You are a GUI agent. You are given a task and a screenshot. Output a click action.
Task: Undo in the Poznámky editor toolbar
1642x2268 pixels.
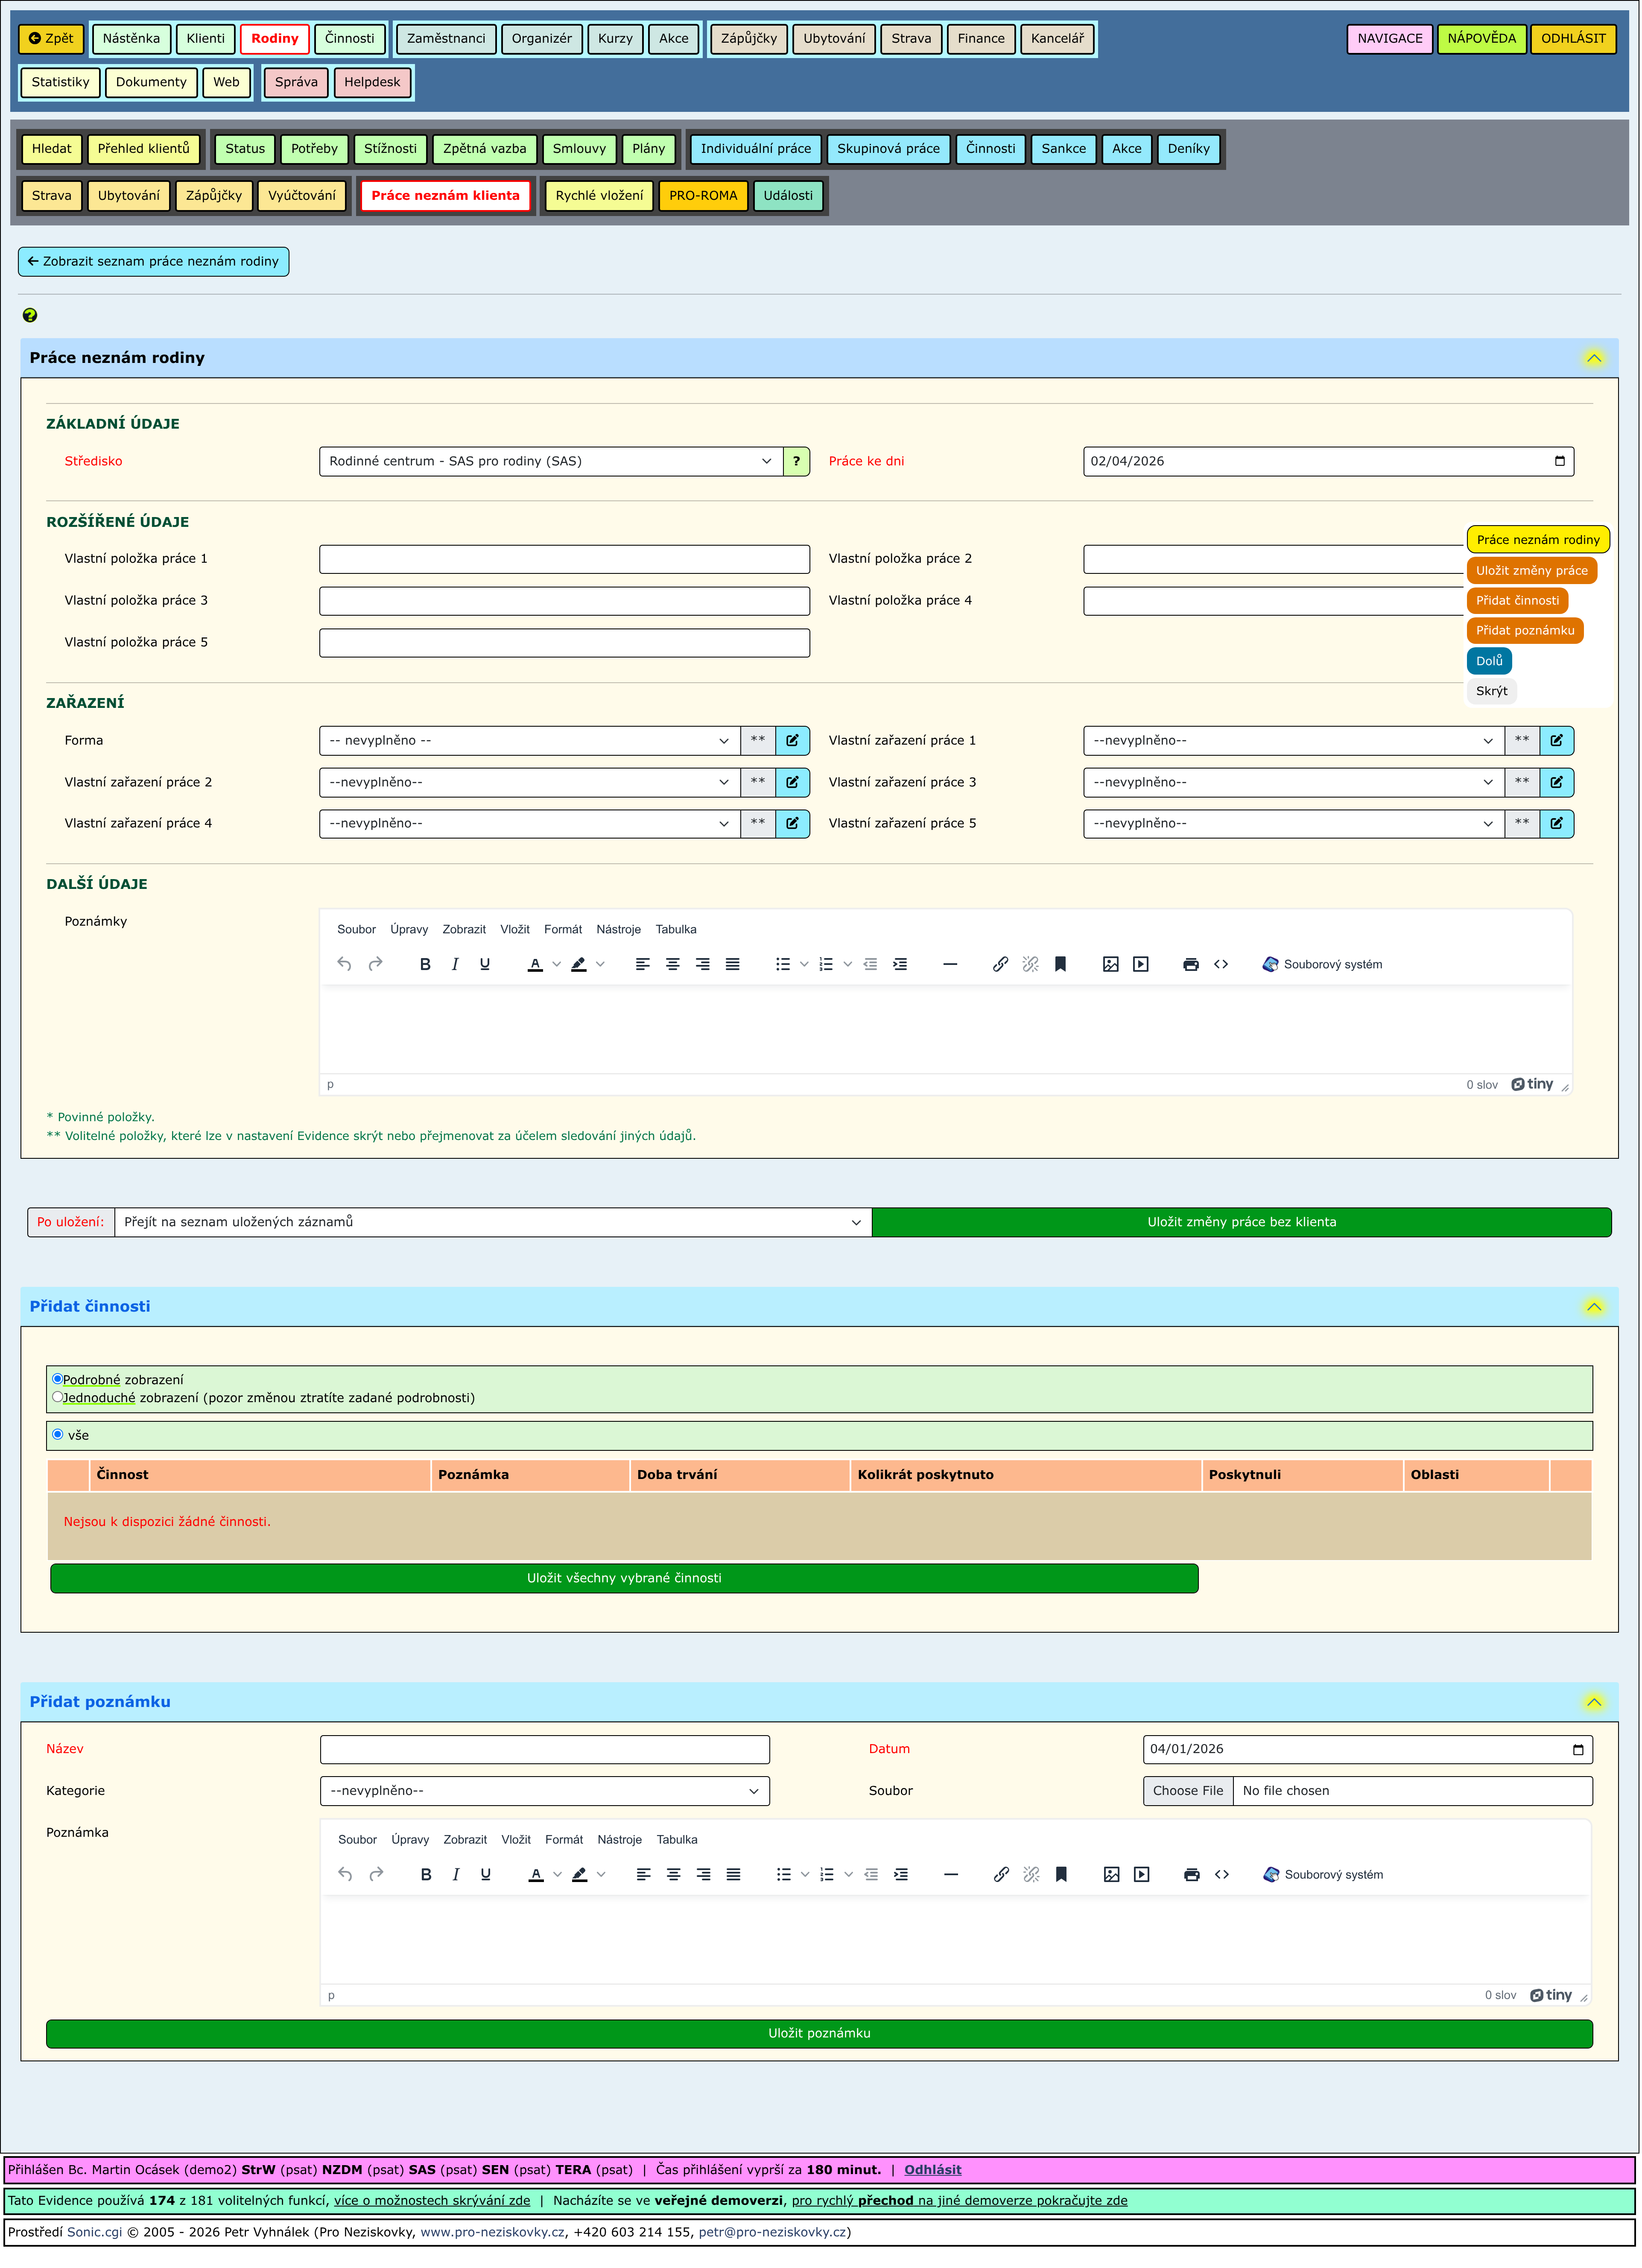[x=345, y=965]
